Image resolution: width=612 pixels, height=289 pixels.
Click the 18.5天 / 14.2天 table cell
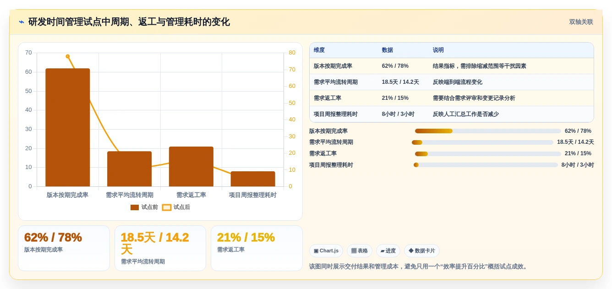(400, 82)
